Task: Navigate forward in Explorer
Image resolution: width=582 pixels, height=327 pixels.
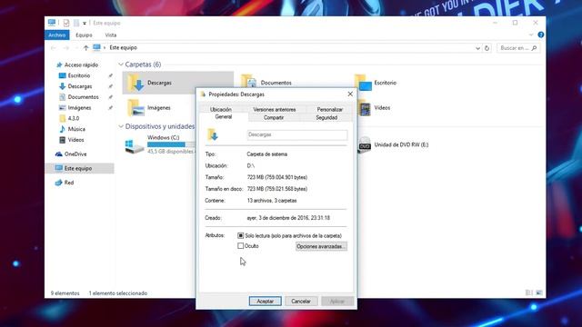Action: pos(66,48)
